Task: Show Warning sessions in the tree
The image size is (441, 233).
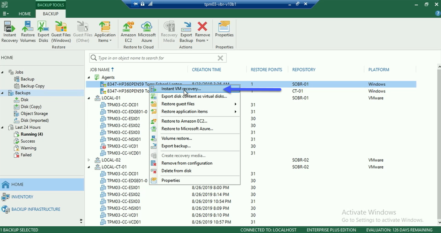Action: coord(28,148)
